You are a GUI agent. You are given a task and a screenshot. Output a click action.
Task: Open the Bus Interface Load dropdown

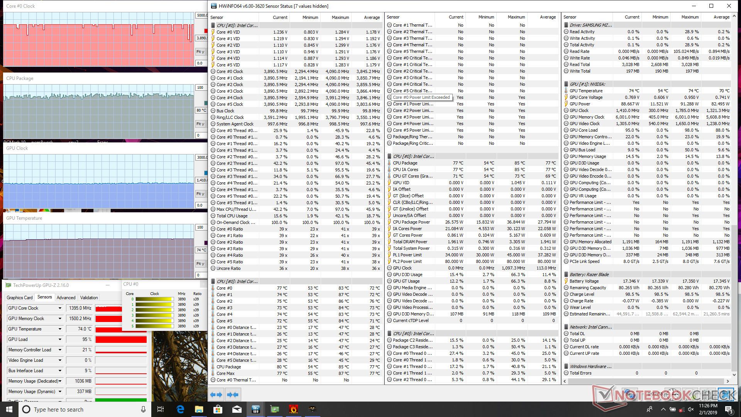(60, 371)
